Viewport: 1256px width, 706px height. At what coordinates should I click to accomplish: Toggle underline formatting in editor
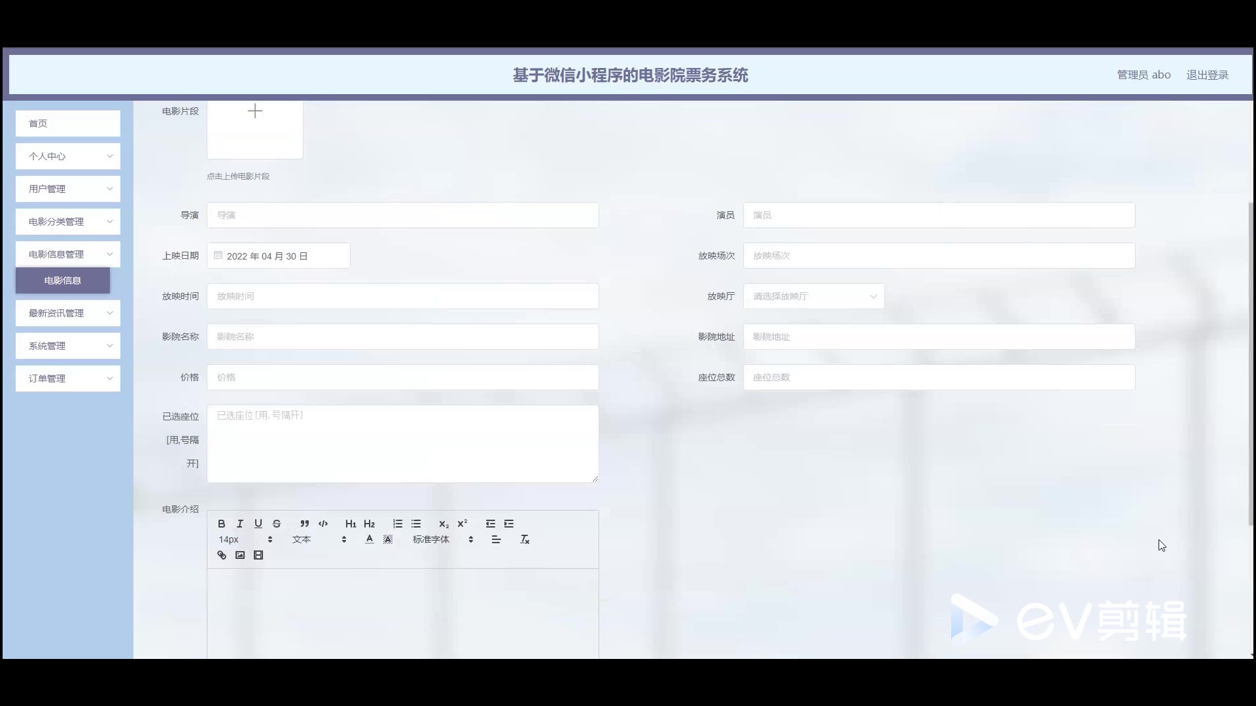pyautogui.click(x=258, y=524)
